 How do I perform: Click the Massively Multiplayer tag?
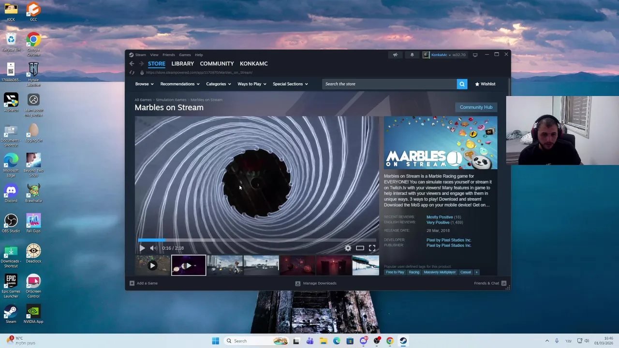[440, 272]
